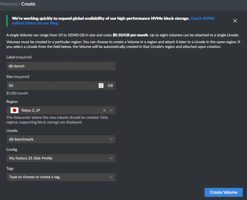Open the Tags dropdown chevron

pos(111,177)
